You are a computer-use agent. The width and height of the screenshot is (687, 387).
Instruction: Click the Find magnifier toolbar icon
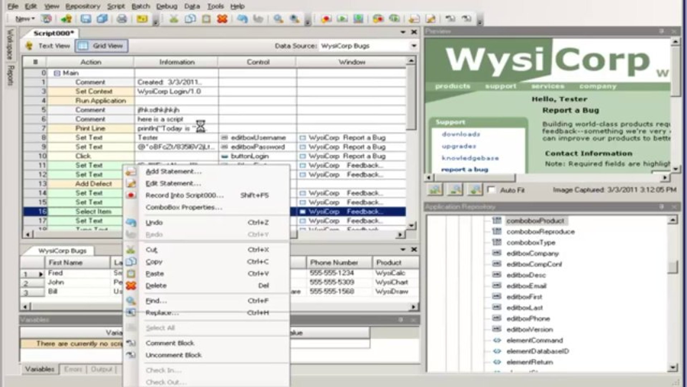(278, 19)
